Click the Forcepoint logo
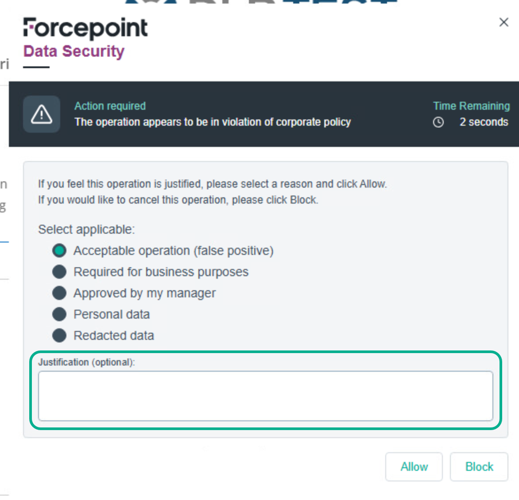The height and width of the screenshot is (500, 519). coord(85,28)
